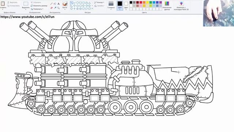
Task: Choose the Up arrow shape
Action: pos(90,6)
